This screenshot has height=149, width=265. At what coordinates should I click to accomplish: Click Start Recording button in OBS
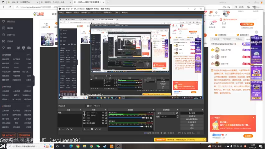(192, 116)
